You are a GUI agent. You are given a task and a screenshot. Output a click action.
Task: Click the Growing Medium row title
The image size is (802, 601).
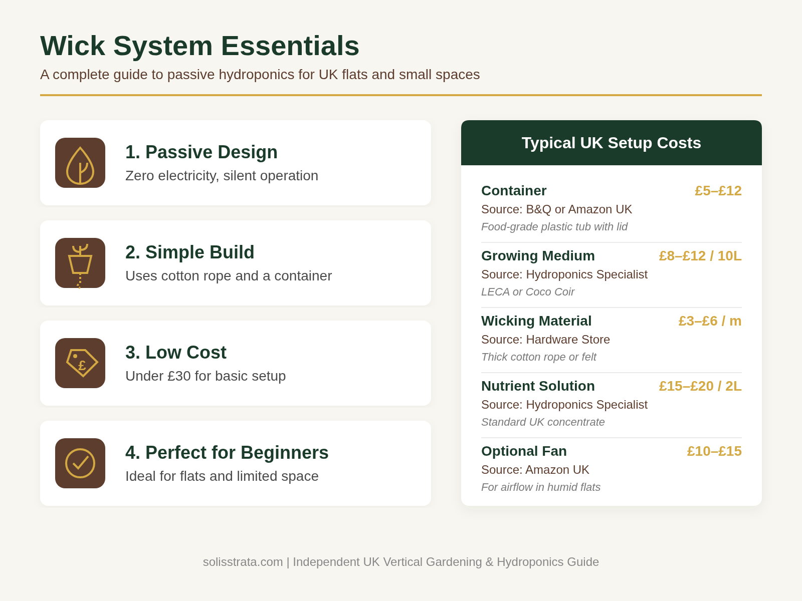click(538, 256)
